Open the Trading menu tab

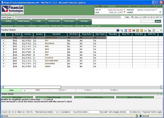(8, 22)
